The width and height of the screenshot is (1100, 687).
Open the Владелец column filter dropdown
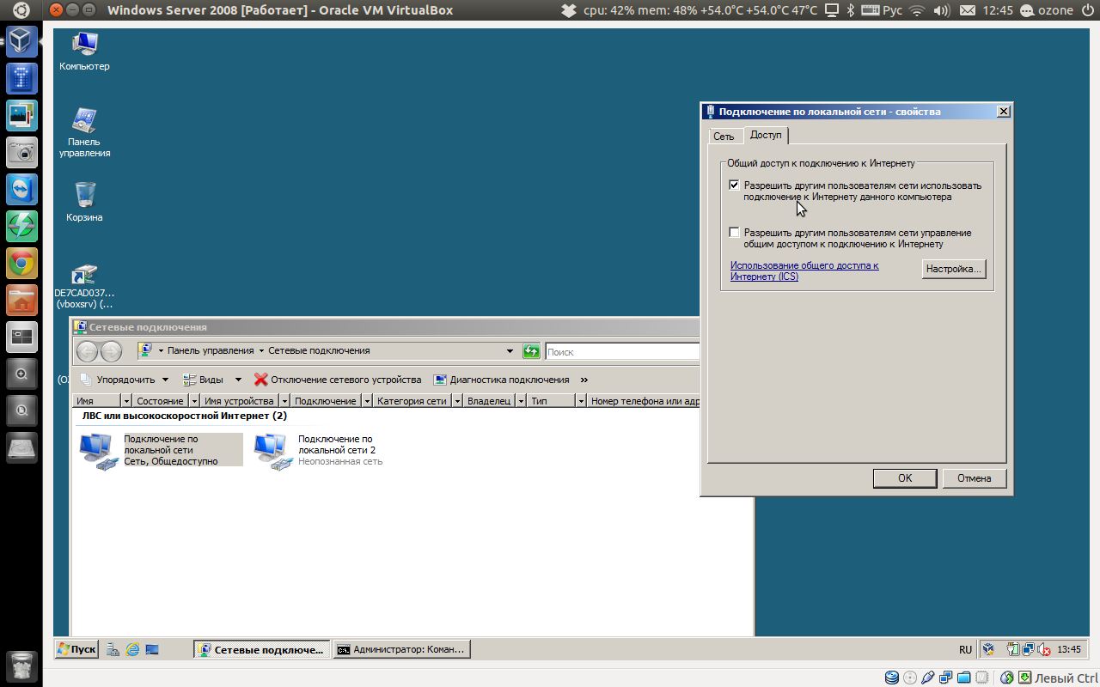[x=520, y=401]
